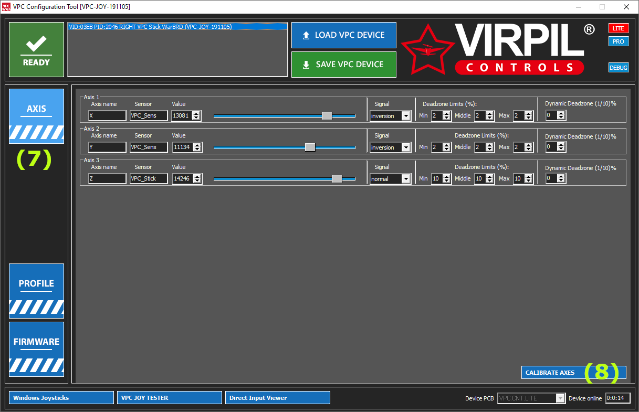Click the Axis 2 slider handle

click(x=310, y=147)
